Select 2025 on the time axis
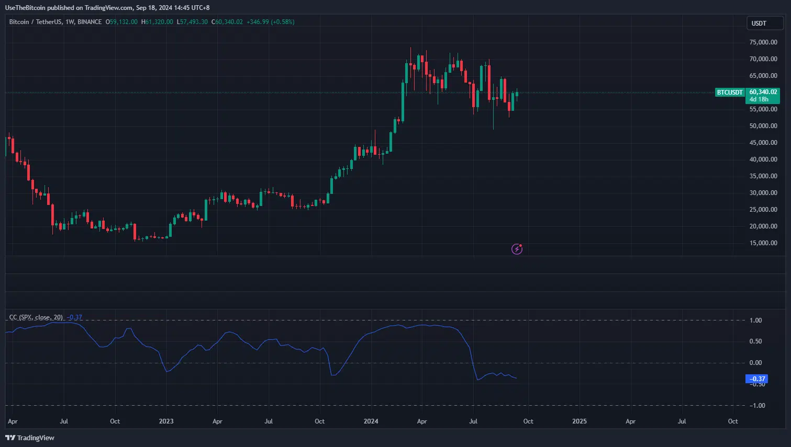This screenshot has width=791, height=447. 579,421
